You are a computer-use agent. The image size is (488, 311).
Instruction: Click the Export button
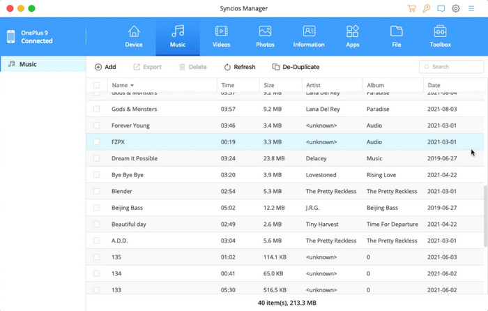coord(148,67)
